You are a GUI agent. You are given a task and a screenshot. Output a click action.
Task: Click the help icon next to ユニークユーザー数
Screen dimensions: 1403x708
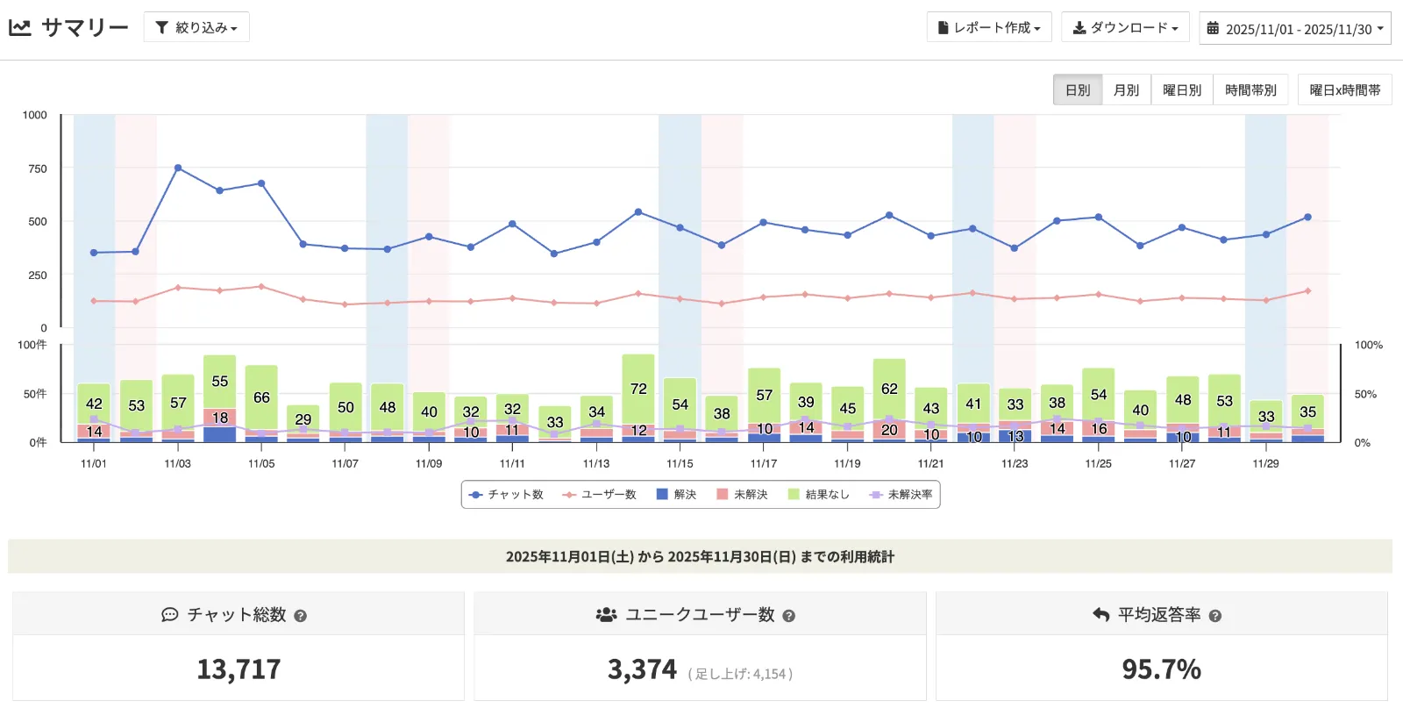[788, 616]
